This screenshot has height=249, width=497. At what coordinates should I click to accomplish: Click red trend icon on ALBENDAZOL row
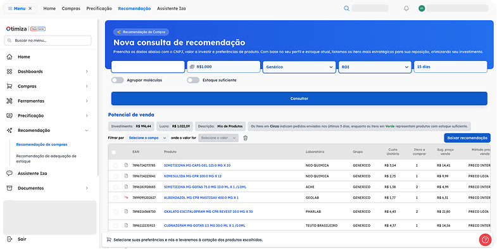(x=126, y=198)
